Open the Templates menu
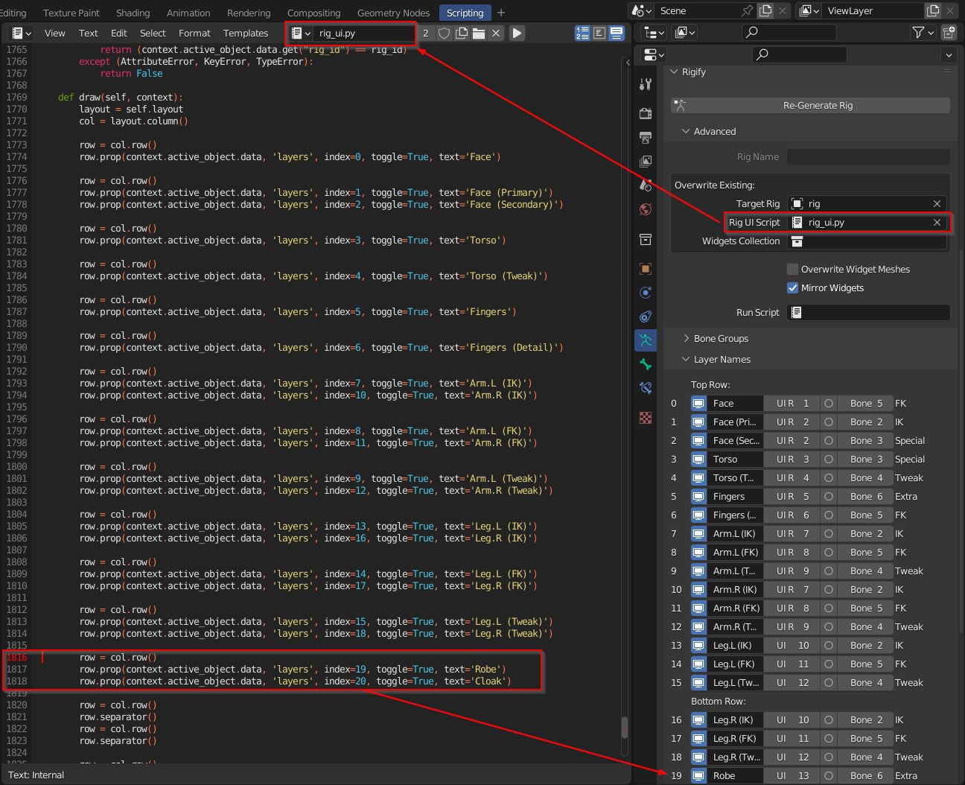The image size is (965, 785). [246, 33]
